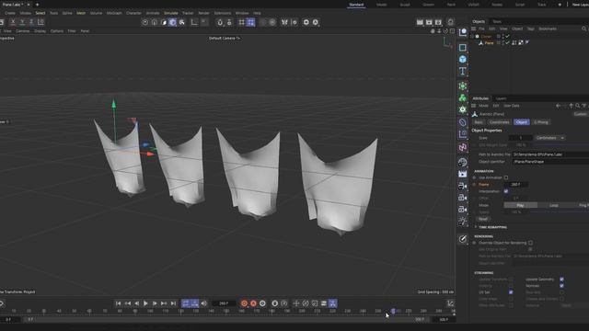
Task: Set animation Mode to Play
Action: [520, 205]
